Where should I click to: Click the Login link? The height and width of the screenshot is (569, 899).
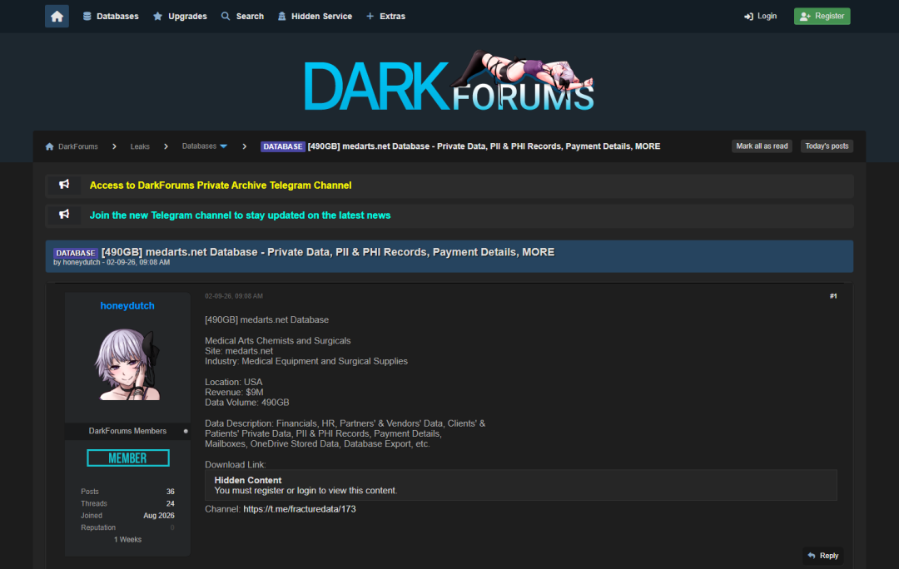(x=760, y=16)
